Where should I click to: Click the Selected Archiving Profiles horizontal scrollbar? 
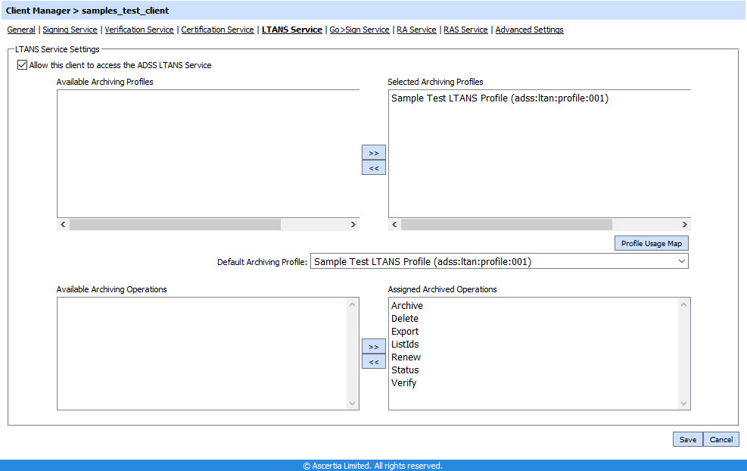coord(506,225)
